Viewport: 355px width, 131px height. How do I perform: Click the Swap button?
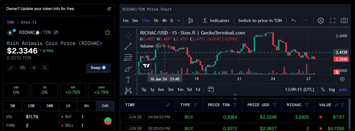click(x=98, y=68)
